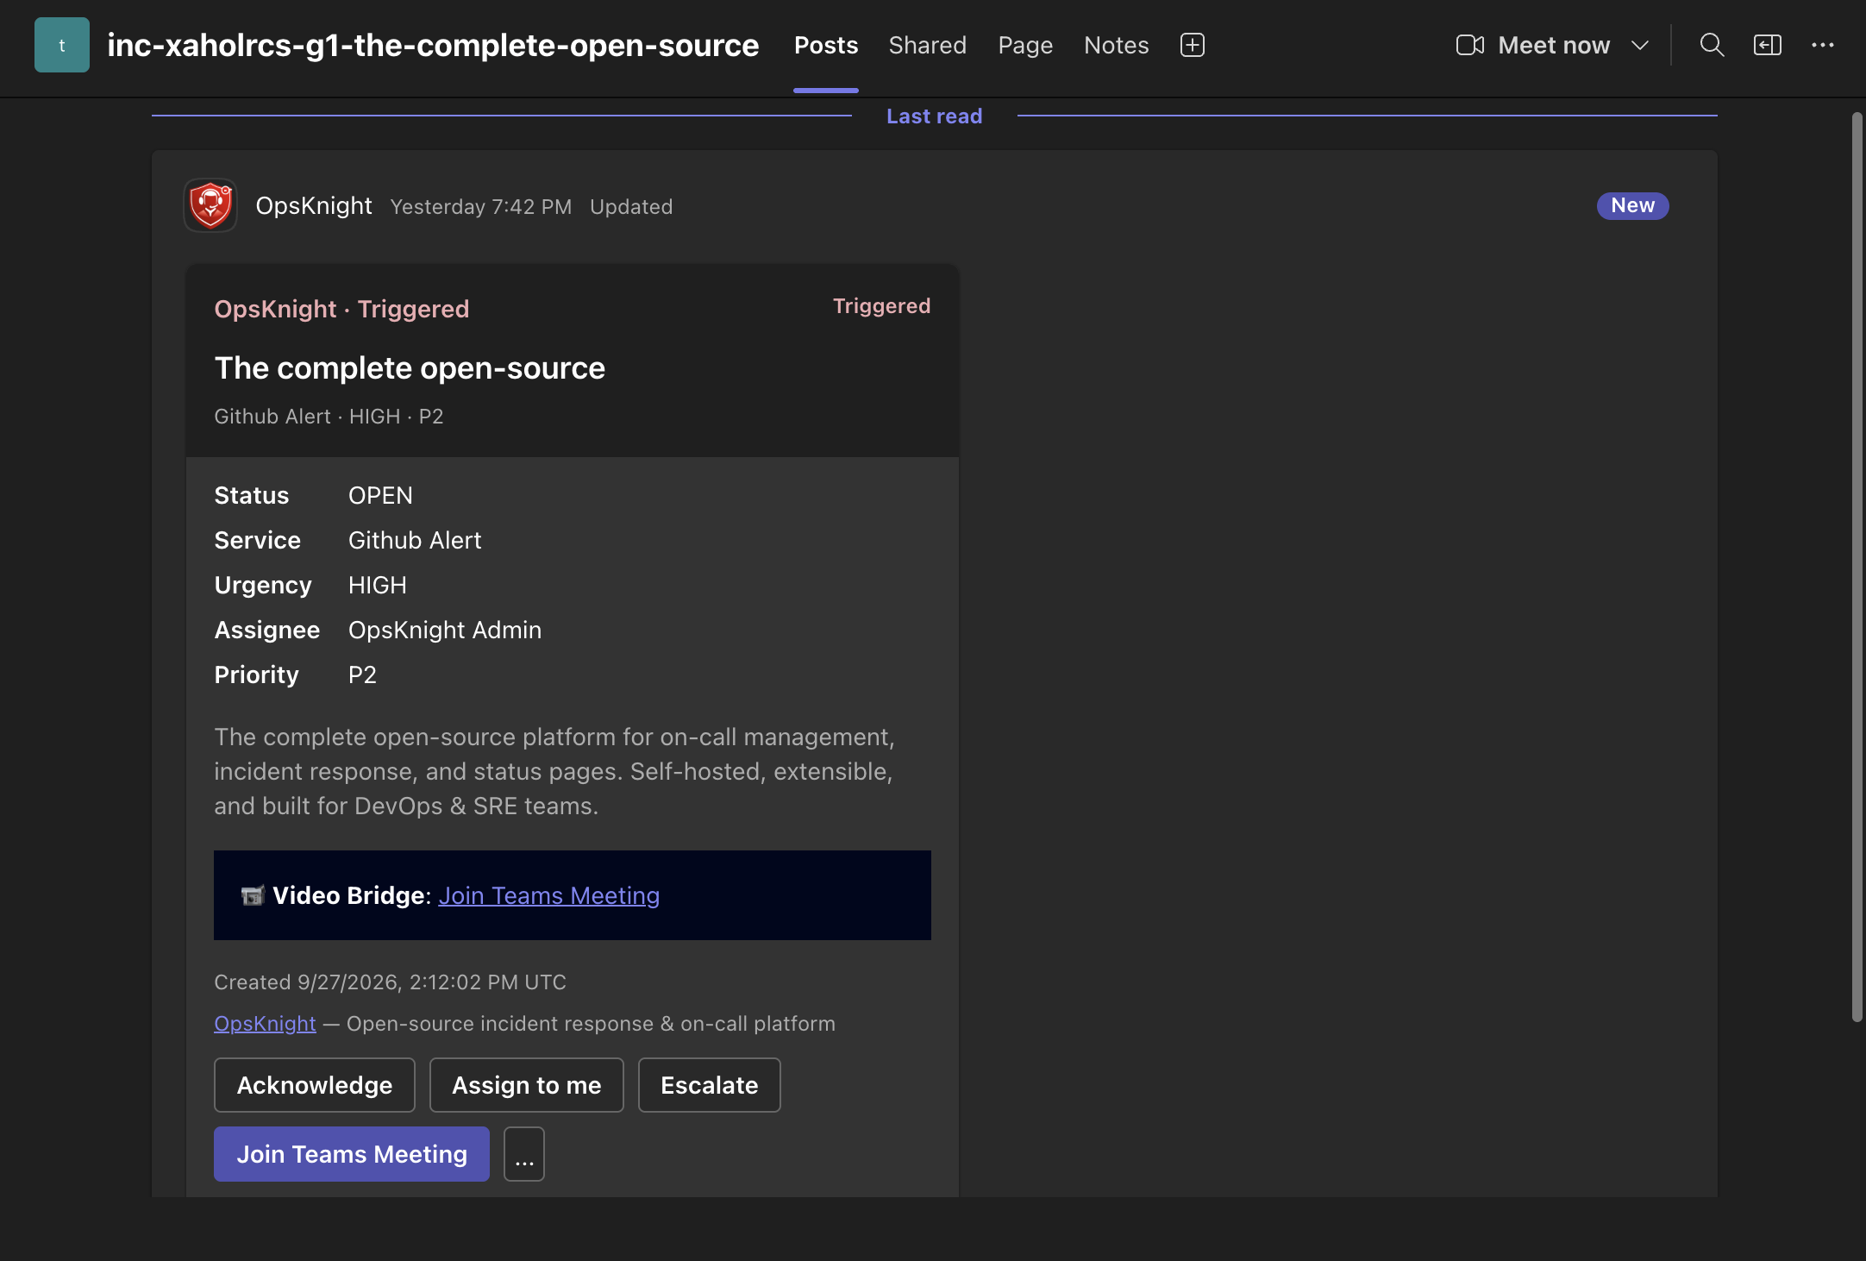Click the Escalate button

pyautogui.click(x=710, y=1085)
